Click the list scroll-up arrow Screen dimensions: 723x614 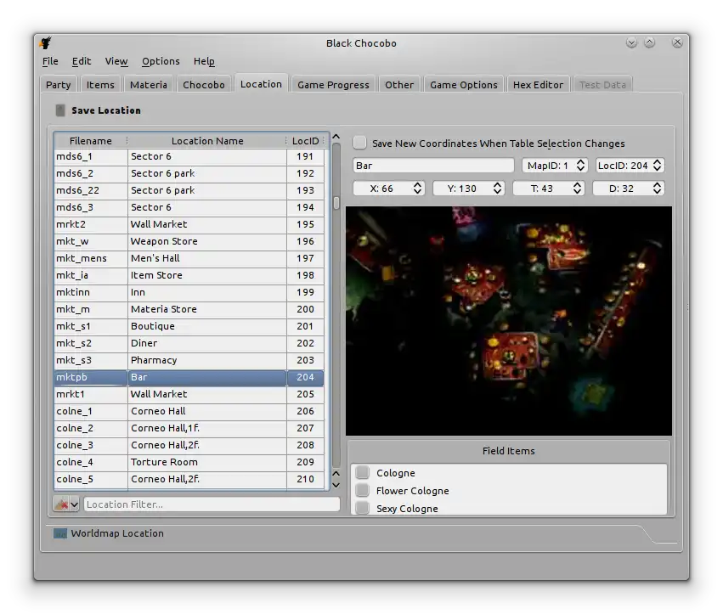(336, 138)
